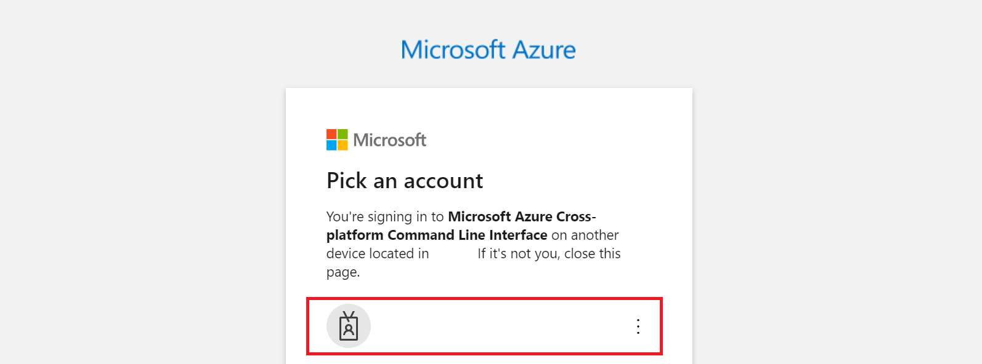The width and height of the screenshot is (982, 364).
Task: Click the "Pick an account" heading
Action: point(405,181)
